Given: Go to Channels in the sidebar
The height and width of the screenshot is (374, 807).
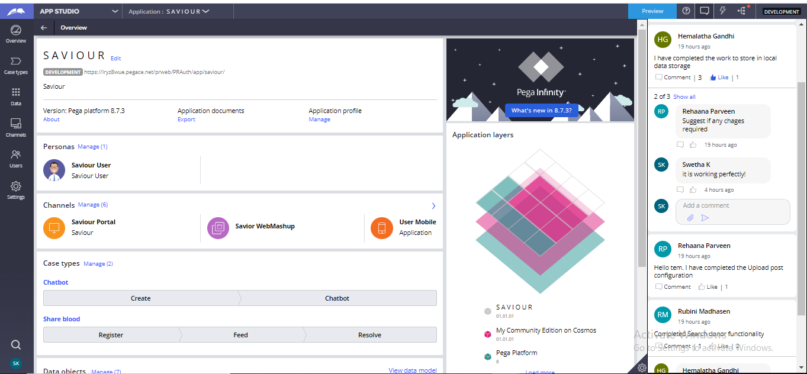Looking at the screenshot, I should coord(16,128).
